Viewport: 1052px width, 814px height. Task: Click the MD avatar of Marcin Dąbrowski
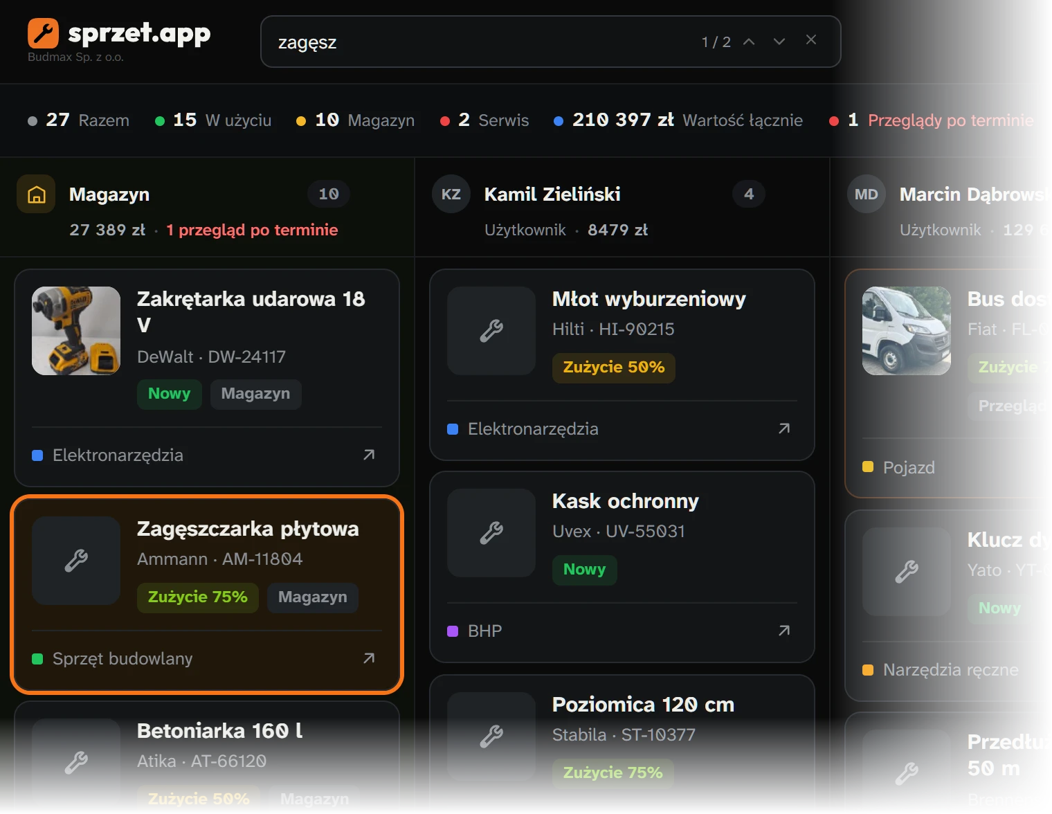coord(867,195)
